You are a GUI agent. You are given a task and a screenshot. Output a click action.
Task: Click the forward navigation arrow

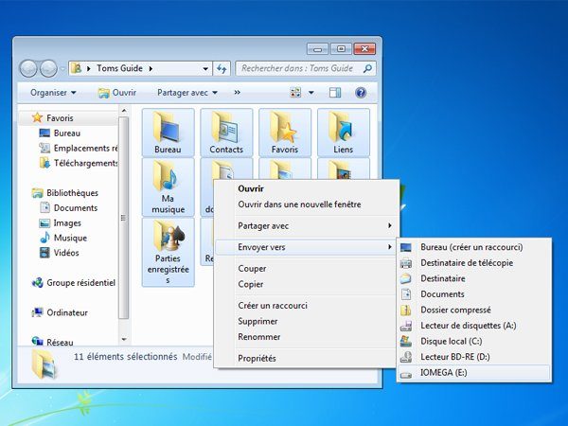coord(48,68)
